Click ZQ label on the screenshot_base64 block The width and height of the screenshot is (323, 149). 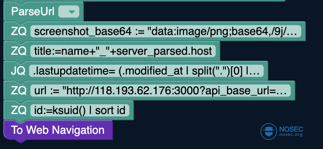(19, 31)
